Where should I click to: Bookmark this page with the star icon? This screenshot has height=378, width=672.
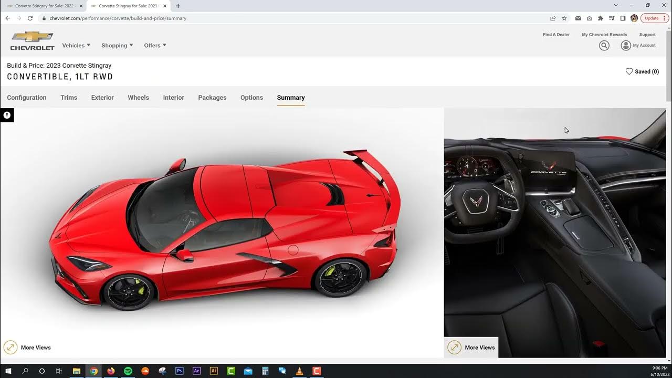click(x=564, y=18)
